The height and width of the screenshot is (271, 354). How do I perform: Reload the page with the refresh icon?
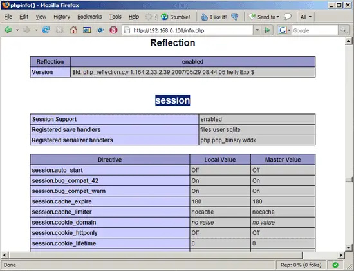pos(46,30)
